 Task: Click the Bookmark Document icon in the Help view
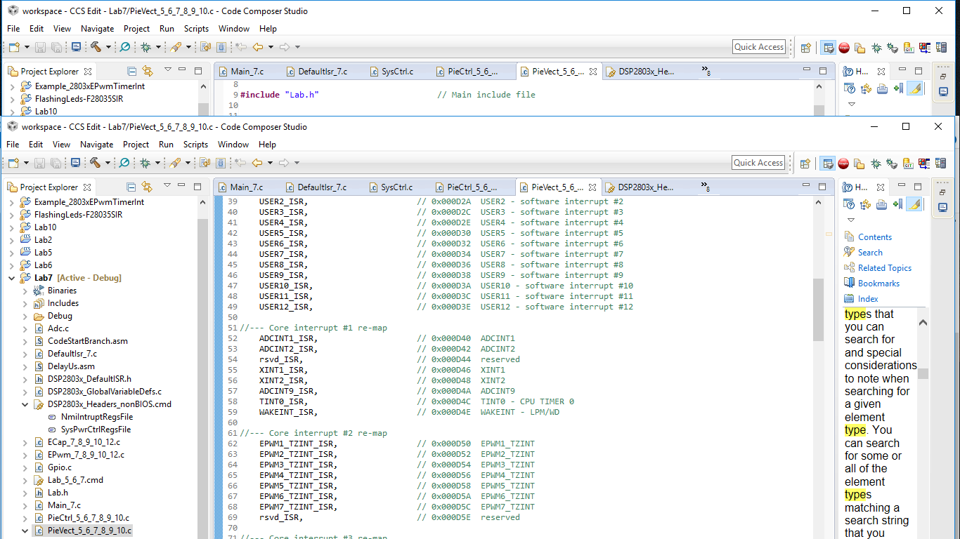click(x=897, y=204)
